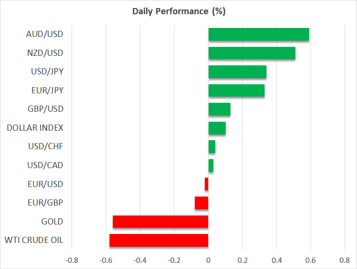The width and height of the screenshot is (357, 269).
Task: Click the AUD/USD green bar
Action: coord(258,35)
